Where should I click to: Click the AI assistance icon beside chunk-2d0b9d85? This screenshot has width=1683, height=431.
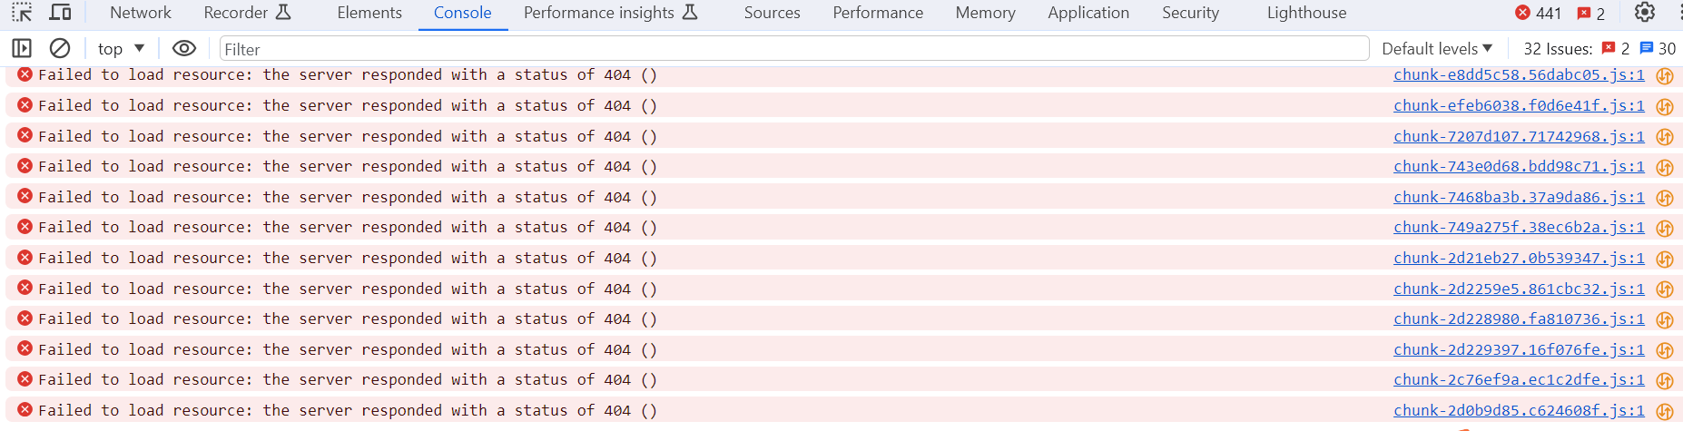click(1665, 412)
